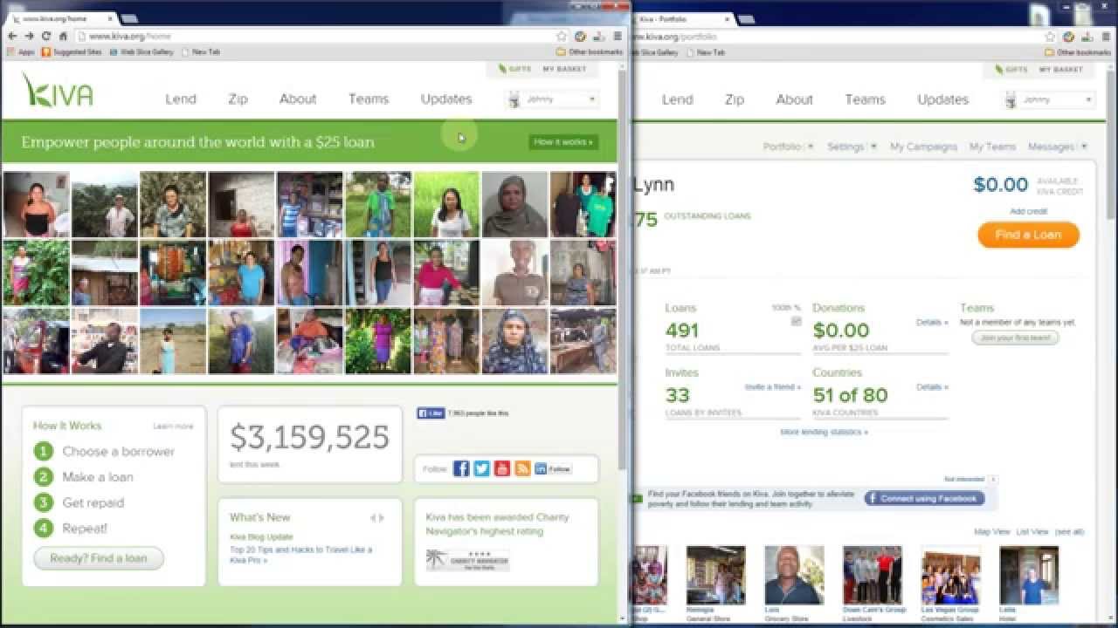Open RSS feed icon
The width and height of the screenshot is (1118, 628).
(x=522, y=468)
